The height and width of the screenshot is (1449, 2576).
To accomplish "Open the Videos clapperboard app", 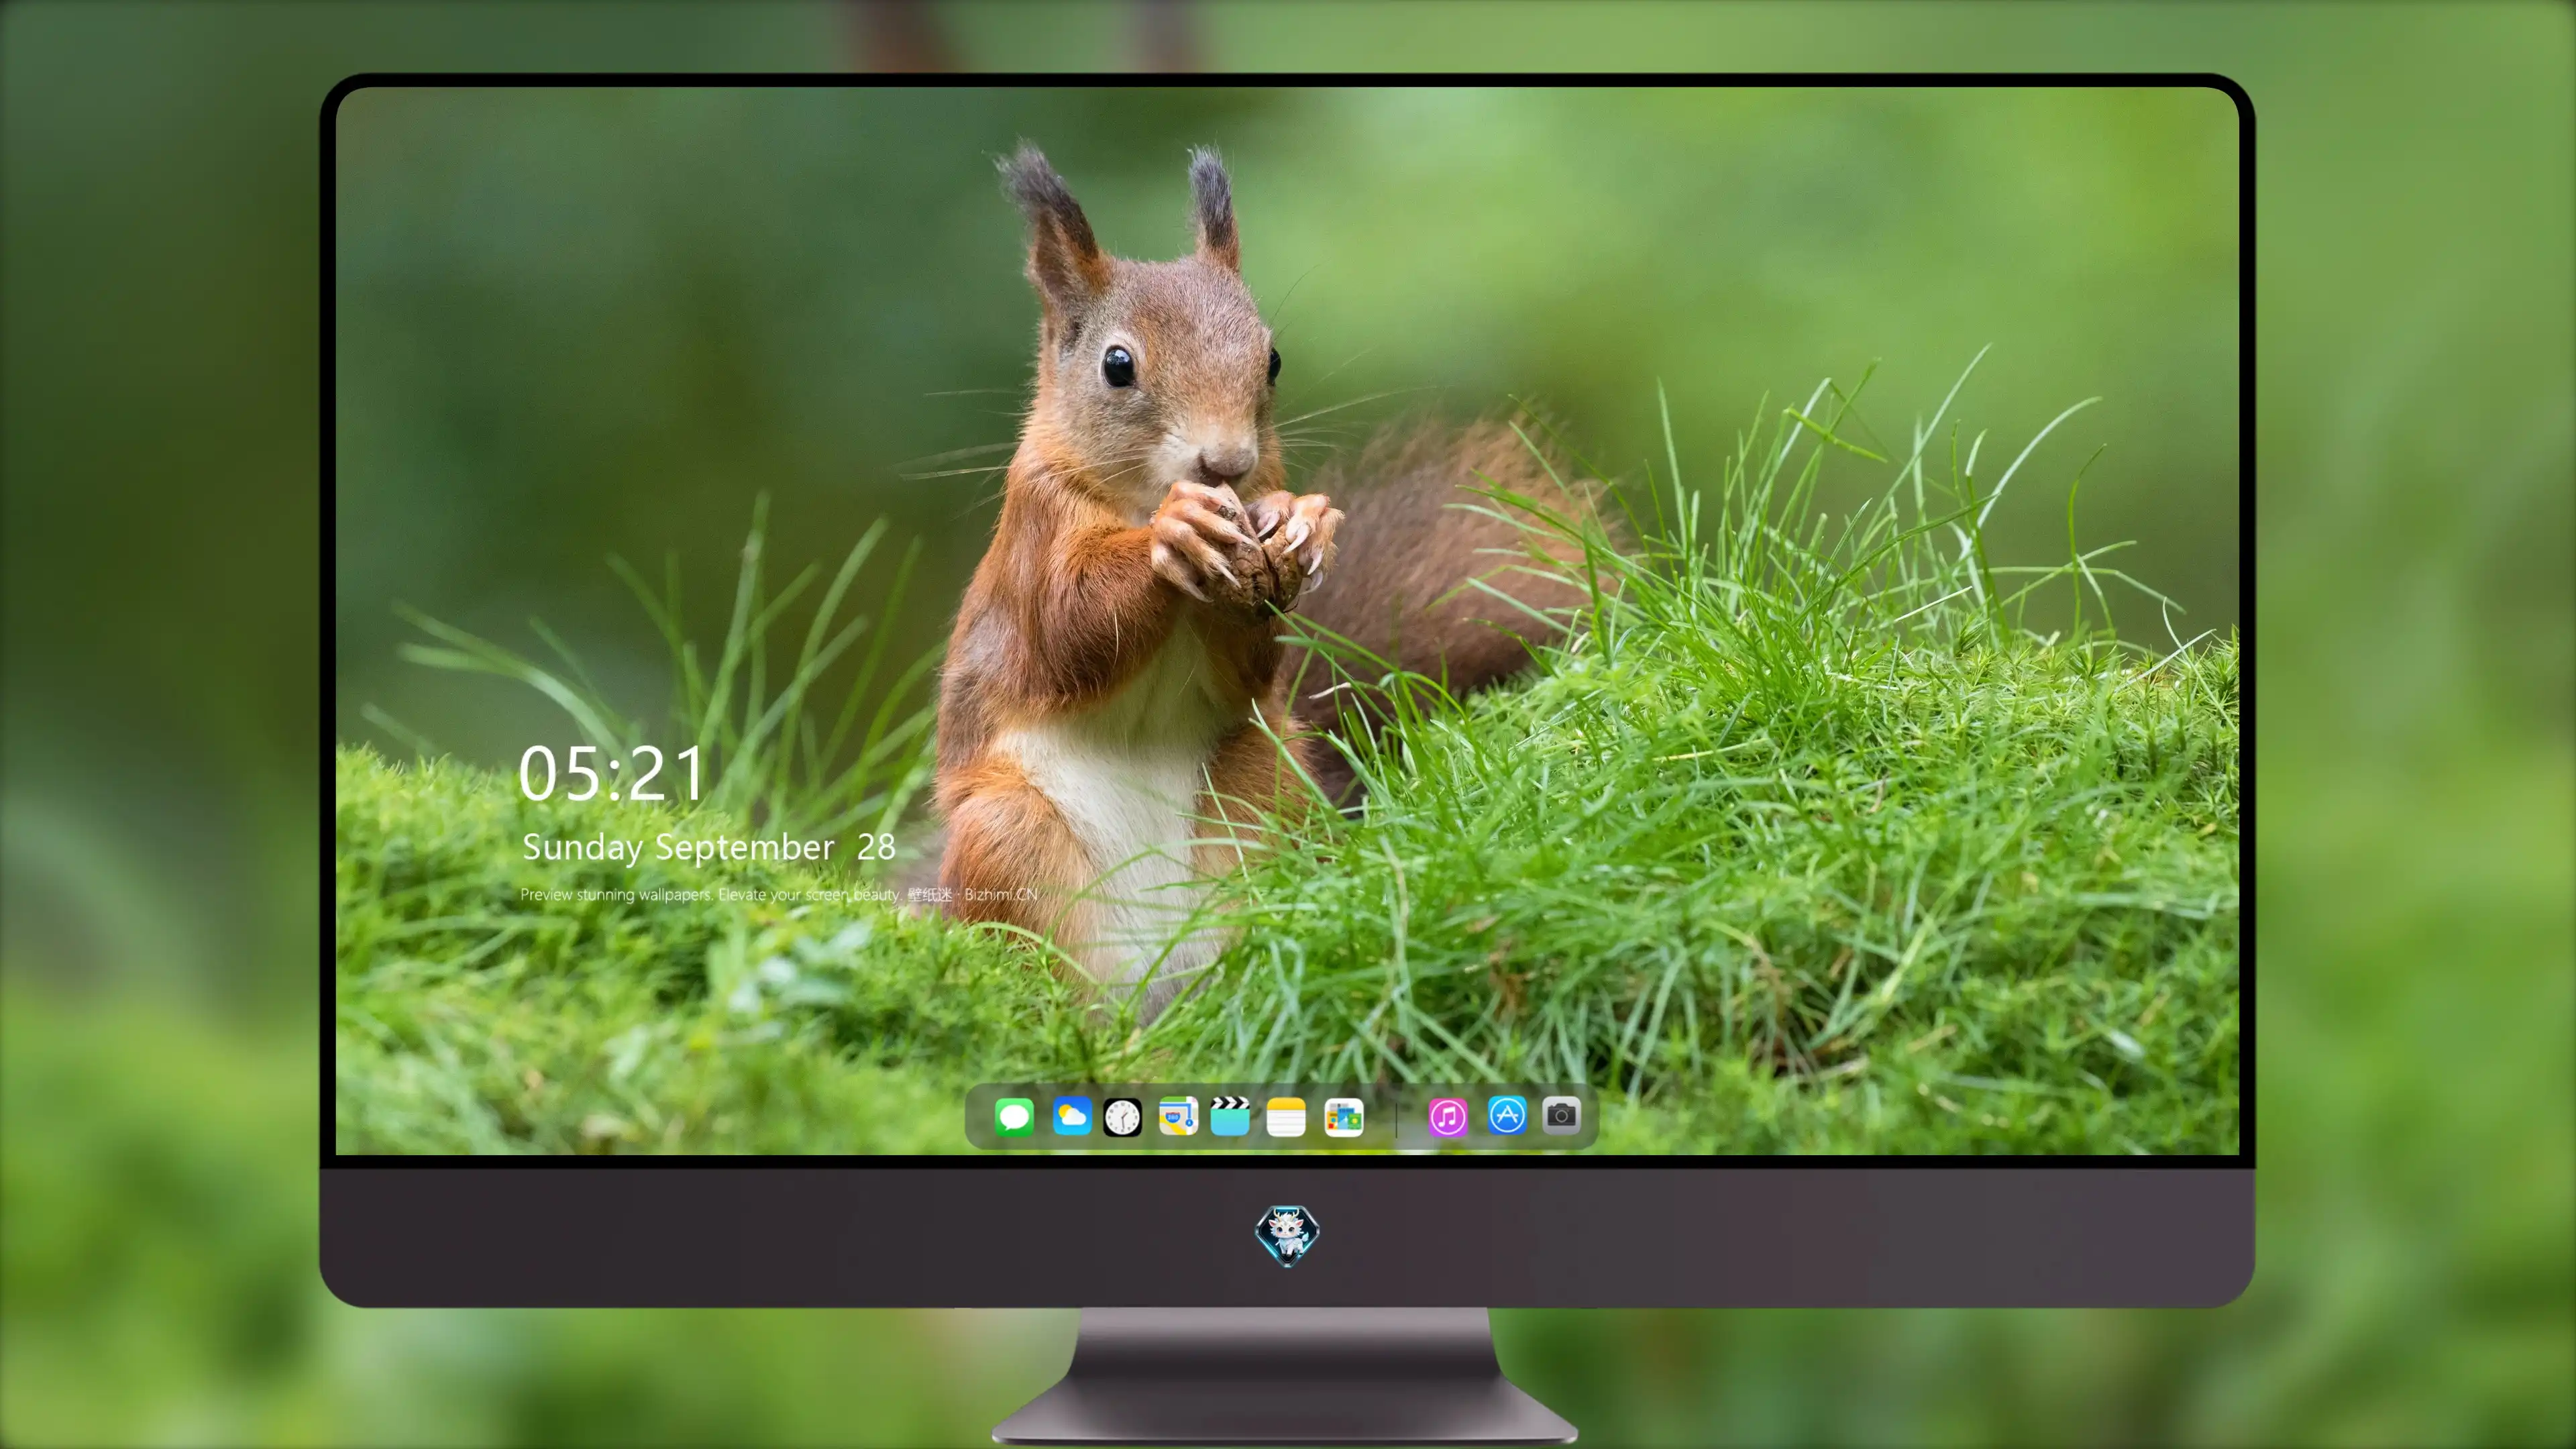I will pos(1230,1116).
